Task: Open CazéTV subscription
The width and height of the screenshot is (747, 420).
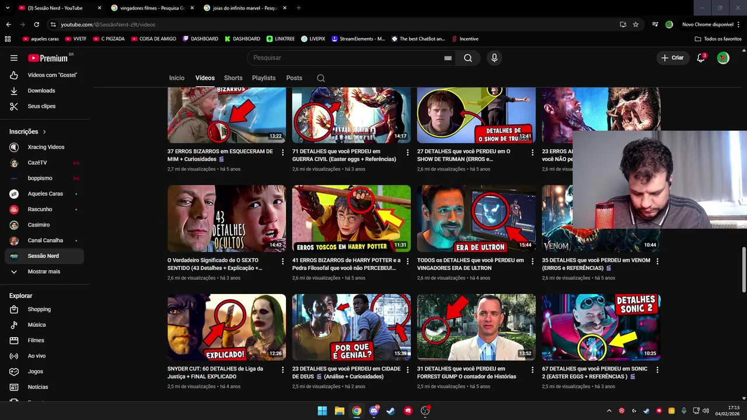Action: click(44, 163)
